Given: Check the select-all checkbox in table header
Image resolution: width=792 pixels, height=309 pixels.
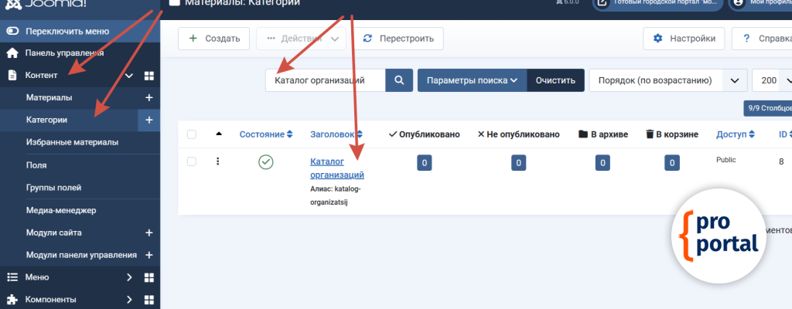Looking at the screenshot, I should [192, 134].
